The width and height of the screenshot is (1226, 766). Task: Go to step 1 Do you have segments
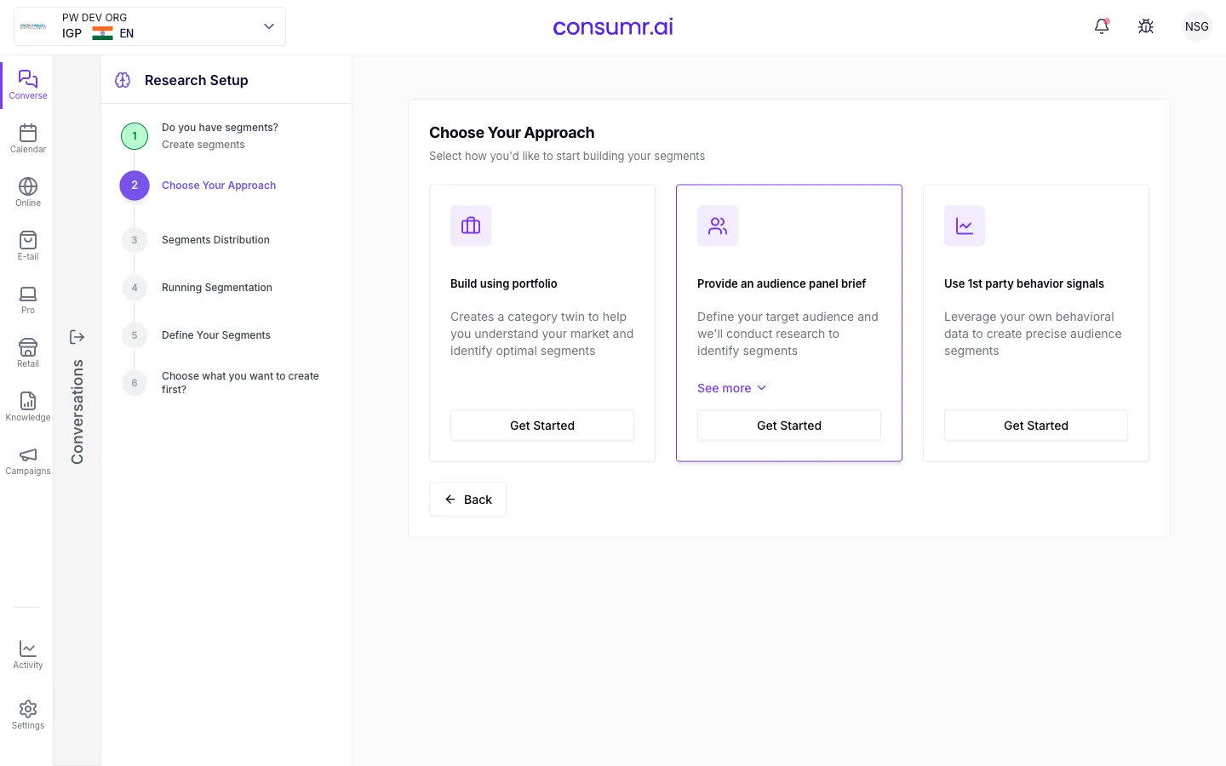[x=220, y=136]
